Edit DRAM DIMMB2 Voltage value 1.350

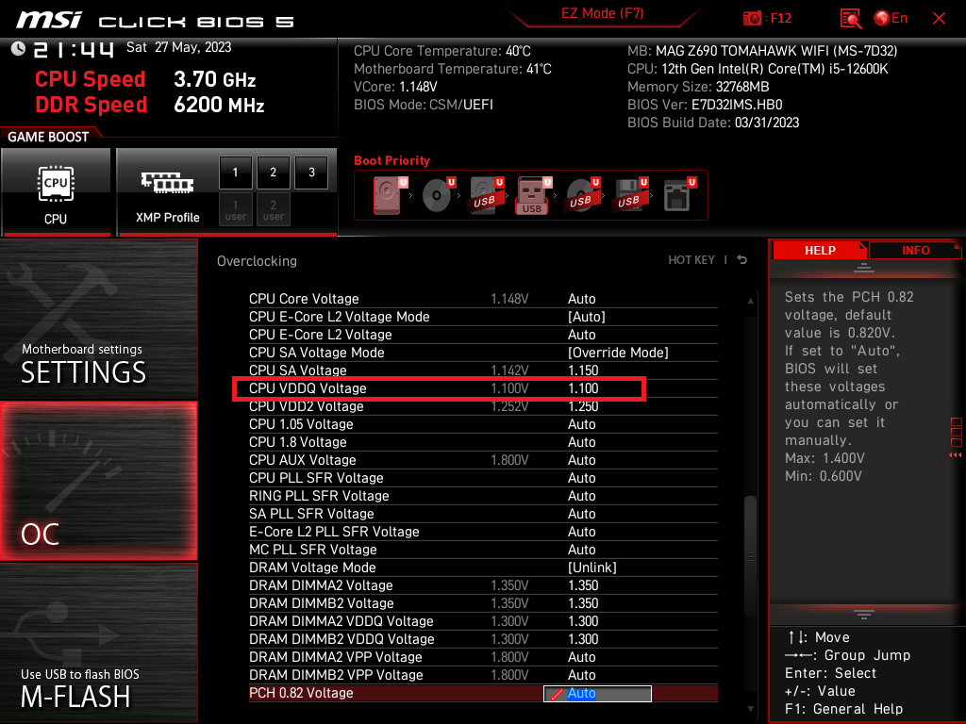click(x=583, y=603)
